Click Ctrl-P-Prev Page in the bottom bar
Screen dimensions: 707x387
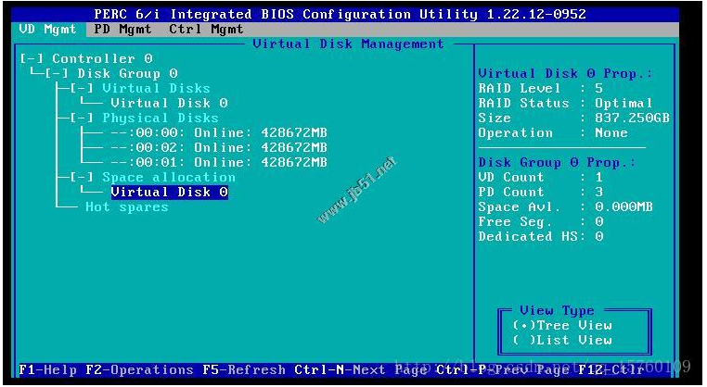pos(503,370)
